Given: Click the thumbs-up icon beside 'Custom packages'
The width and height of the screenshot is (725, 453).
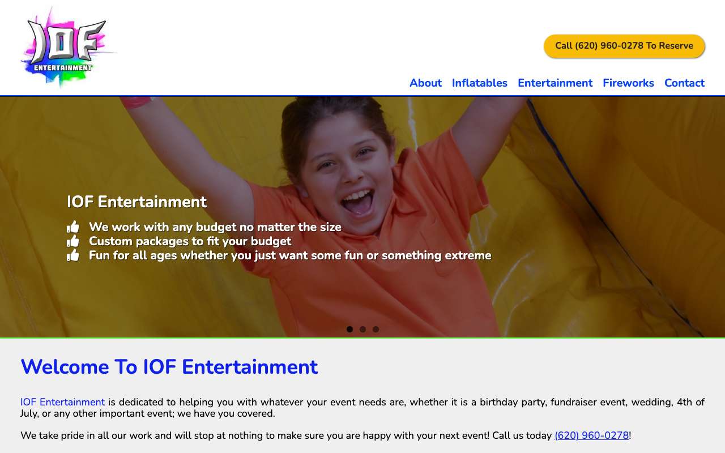Looking at the screenshot, I should pos(73,241).
